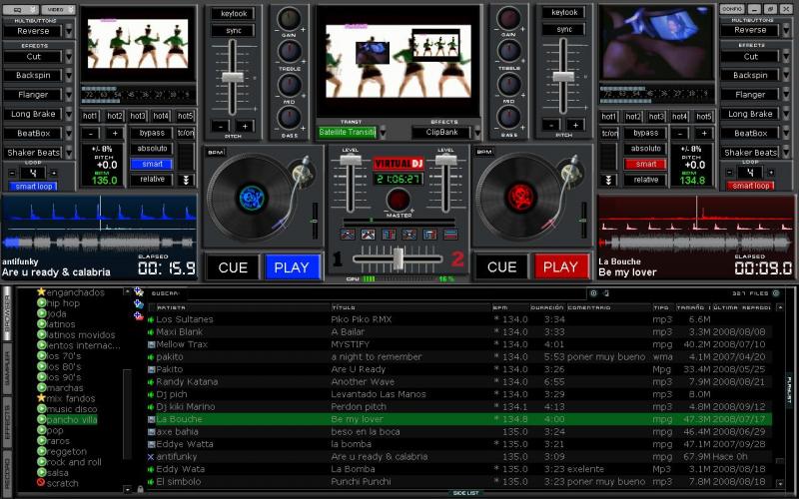Viewport: 799px width, 499px height.
Task: Open the SIDE LIST panel at bottom
Action: (x=465, y=493)
